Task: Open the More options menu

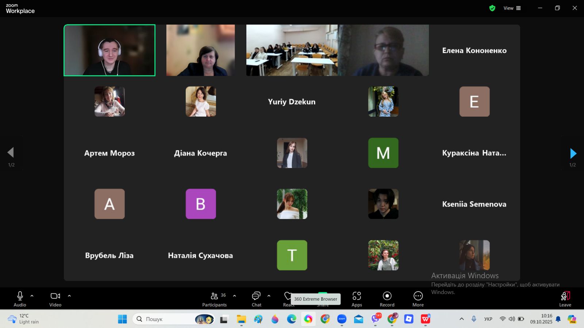Action: pyautogui.click(x=418, y=299)
